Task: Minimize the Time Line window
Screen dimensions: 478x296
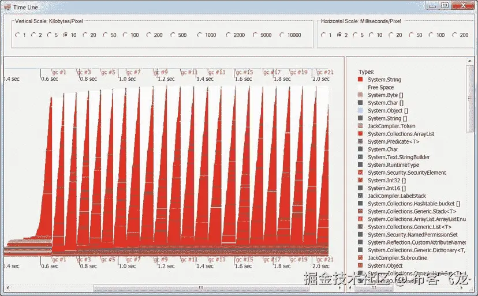Action: [x=432, y=6]
